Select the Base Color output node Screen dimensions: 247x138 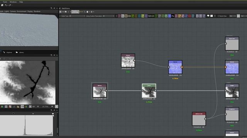[232, 44]
